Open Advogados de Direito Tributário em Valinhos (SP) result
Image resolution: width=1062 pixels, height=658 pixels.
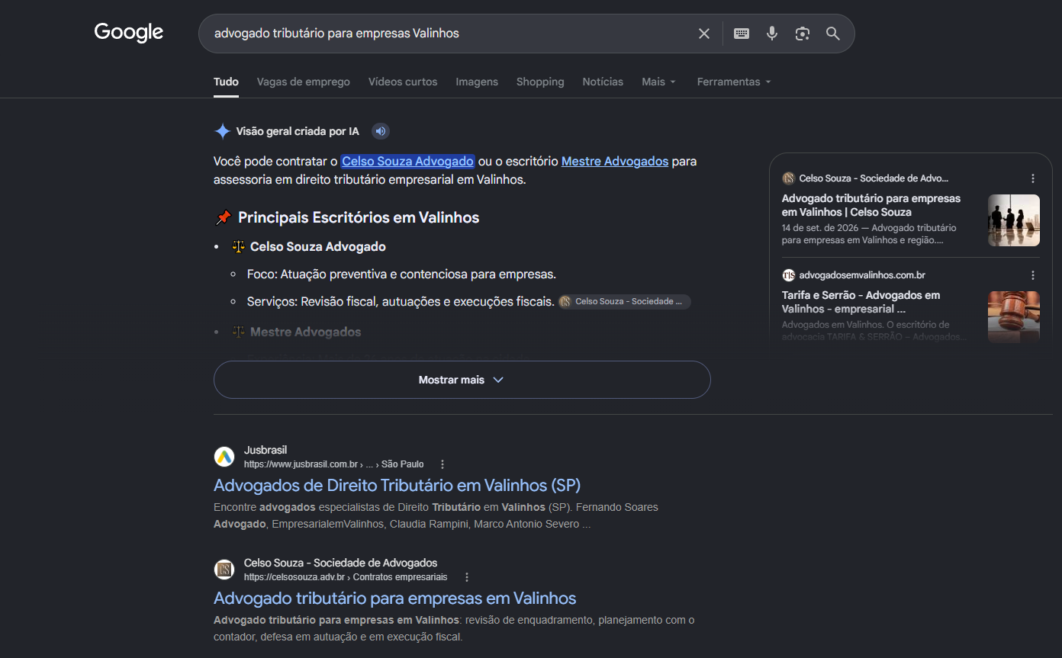click(397, 485)
